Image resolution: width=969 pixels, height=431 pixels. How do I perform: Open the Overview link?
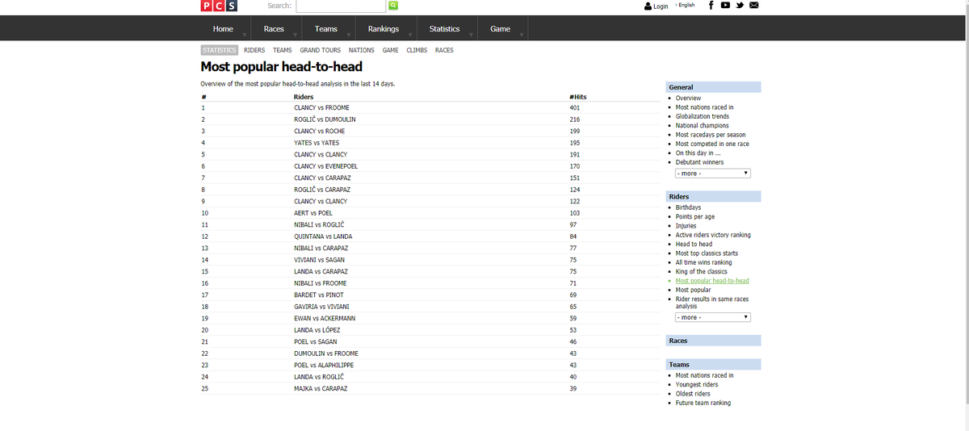click(x=688, y=98)
